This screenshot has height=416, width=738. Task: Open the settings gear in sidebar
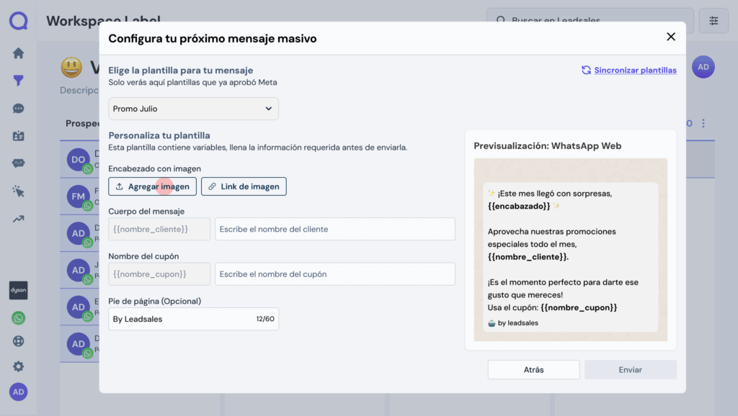(19, 366)
